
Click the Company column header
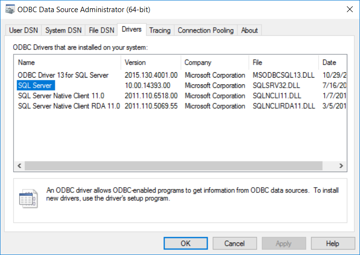coord(214,63)
